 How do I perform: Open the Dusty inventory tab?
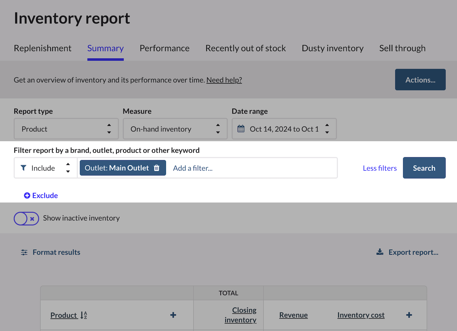click(332, 48)
